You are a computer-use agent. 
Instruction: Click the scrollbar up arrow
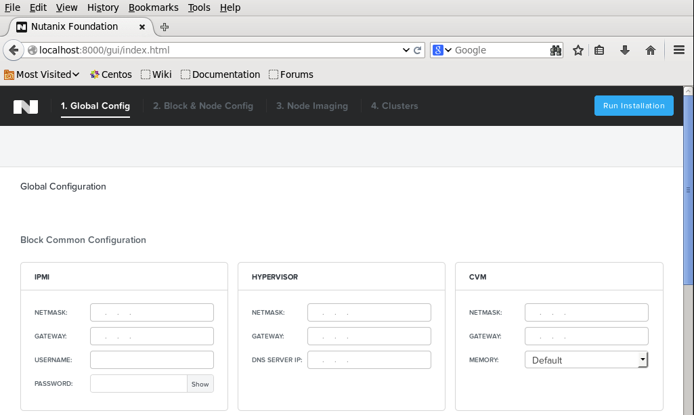689,91
